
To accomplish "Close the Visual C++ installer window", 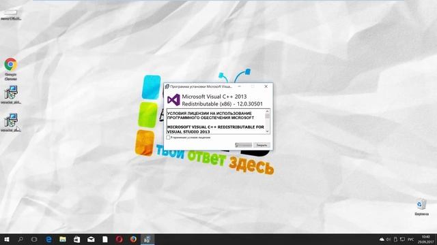I will [266, 86].
